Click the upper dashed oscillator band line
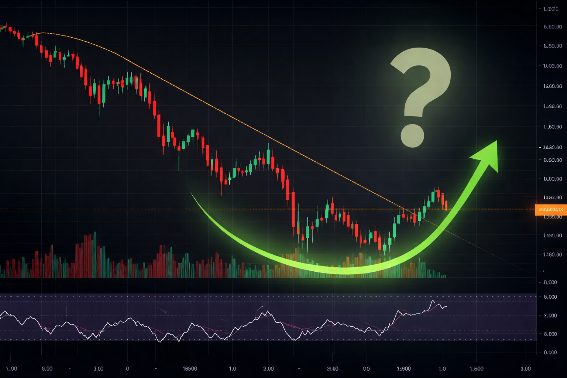Screen dimensions: 567x378 (258, 296)
